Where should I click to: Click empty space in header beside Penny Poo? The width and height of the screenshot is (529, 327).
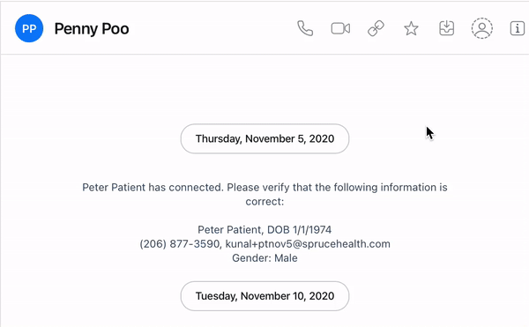[209, 28]
